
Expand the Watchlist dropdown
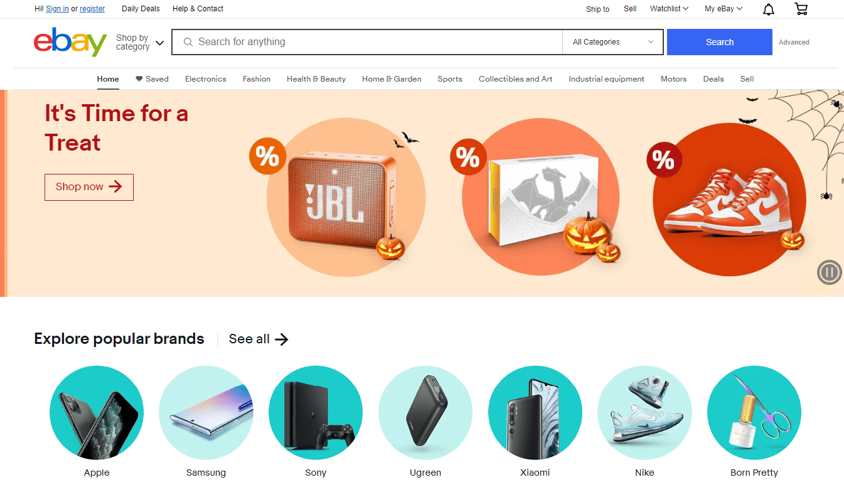click(669, 9)
